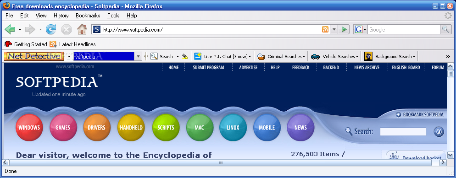The width and height of the screenshot is (456, 178).
Task: Expand the Vehicle Searches dropdown menu
Action: (357, 57)
